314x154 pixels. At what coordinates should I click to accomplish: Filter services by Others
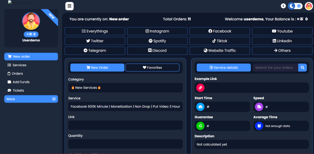point(282,51)
